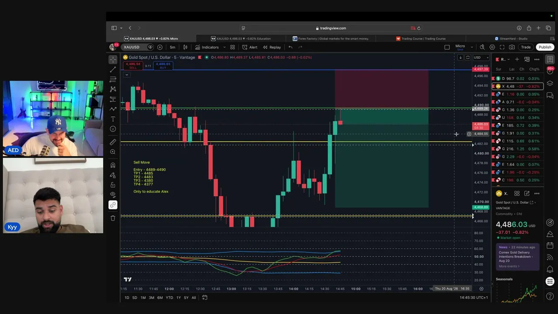This screenshot has height=314, width=558.
Task: Open the Trade panel
Action: (x=526, y=47)
